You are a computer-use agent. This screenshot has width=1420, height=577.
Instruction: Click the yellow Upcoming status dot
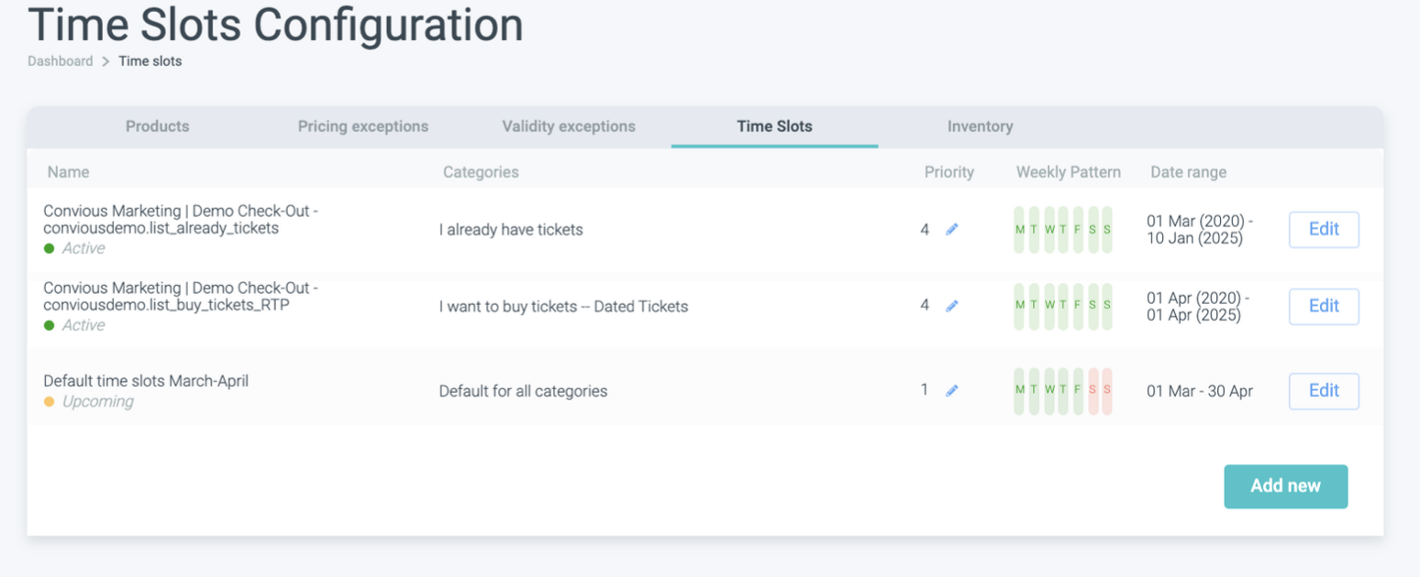pos(50,402)
